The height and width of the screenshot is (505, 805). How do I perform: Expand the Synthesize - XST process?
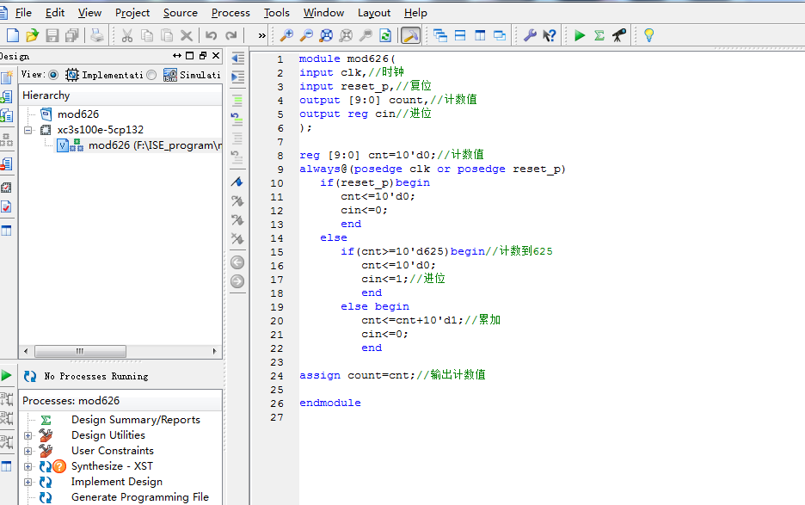28,466
